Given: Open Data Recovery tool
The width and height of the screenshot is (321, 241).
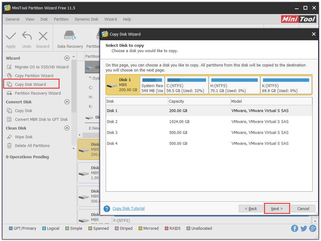Looking at the screenshot, I should click(x=70, y=39).
